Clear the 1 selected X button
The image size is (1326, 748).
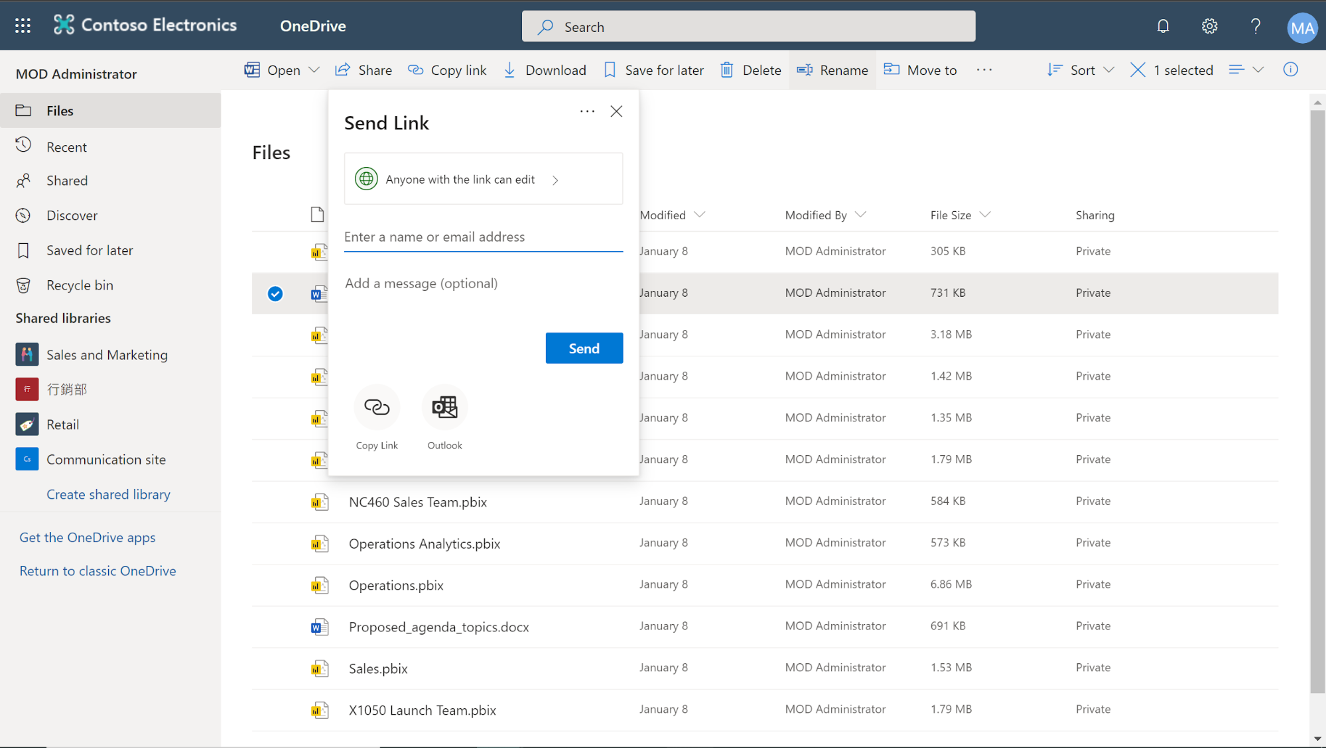click(x=1138, y=70)
